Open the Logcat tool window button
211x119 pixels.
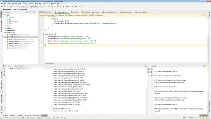click(28, 116)
